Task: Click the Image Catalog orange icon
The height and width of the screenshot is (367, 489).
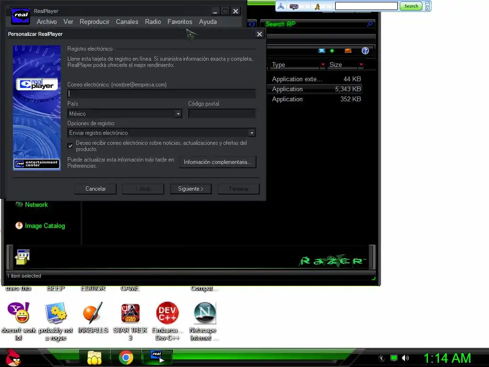Action: coord(19,226)
